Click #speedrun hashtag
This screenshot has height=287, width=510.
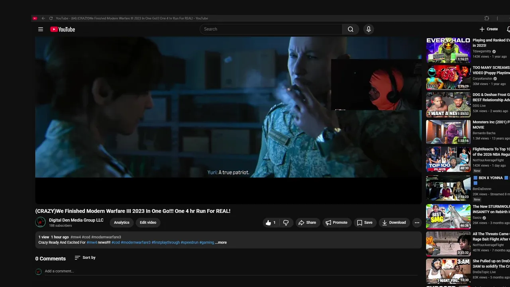click(x=189, y=242)
